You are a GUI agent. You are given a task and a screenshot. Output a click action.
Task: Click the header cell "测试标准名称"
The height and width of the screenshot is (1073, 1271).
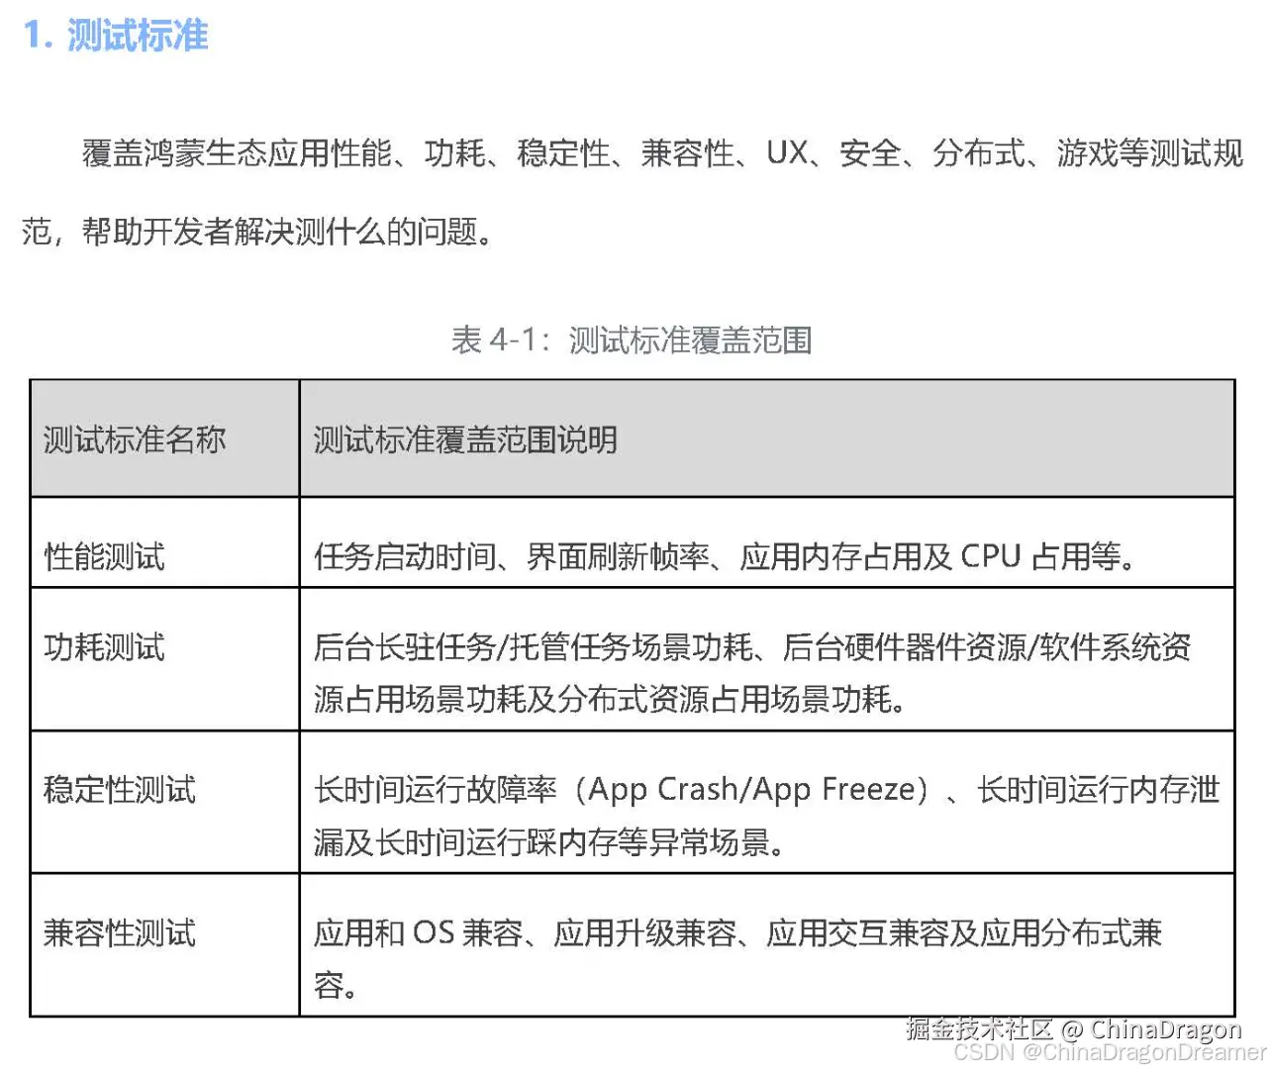(165, 439)
